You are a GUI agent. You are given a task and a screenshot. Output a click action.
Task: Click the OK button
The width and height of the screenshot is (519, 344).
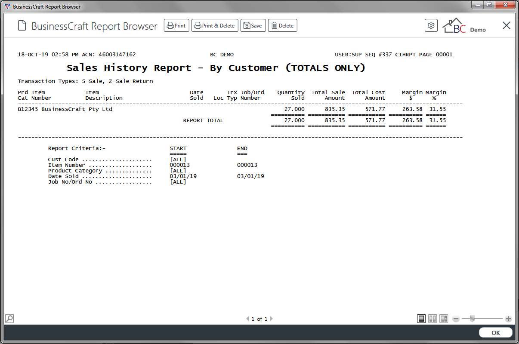(496, 332)
